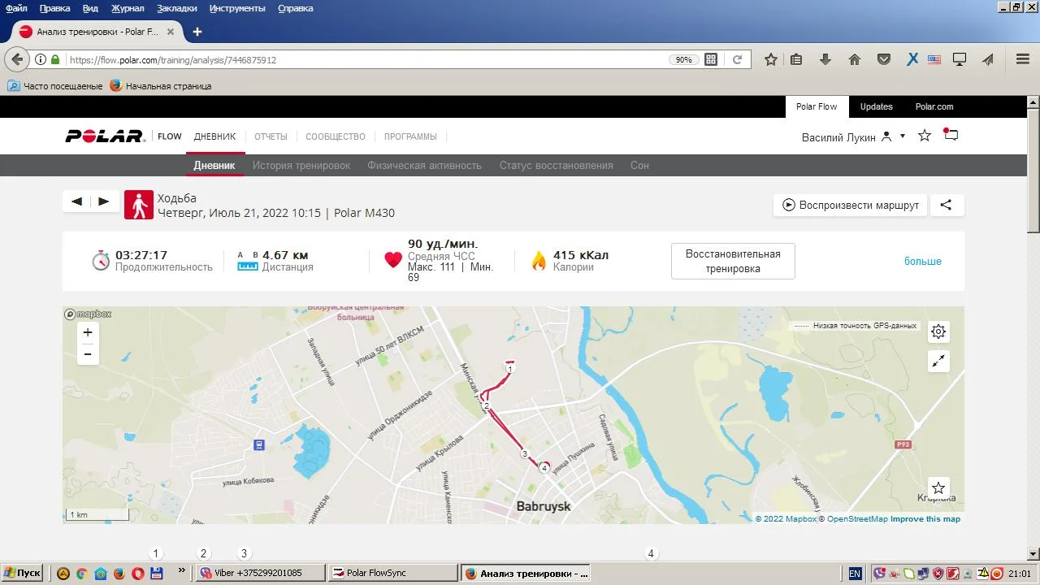Show bookmarks list toolbar icon
Image resolution: width=1040 pixels, height=585 pixels.
[796, 59]
